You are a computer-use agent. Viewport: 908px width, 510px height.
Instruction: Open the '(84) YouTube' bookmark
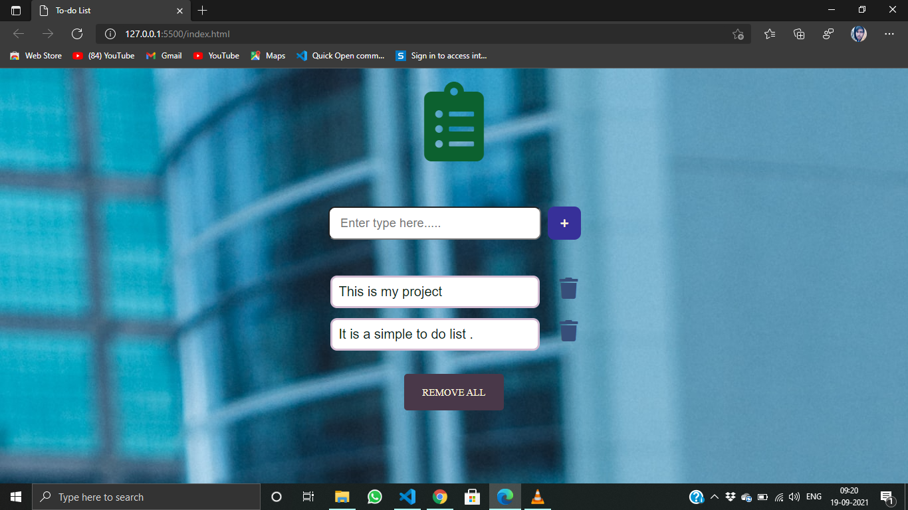(x=104, y=56)
